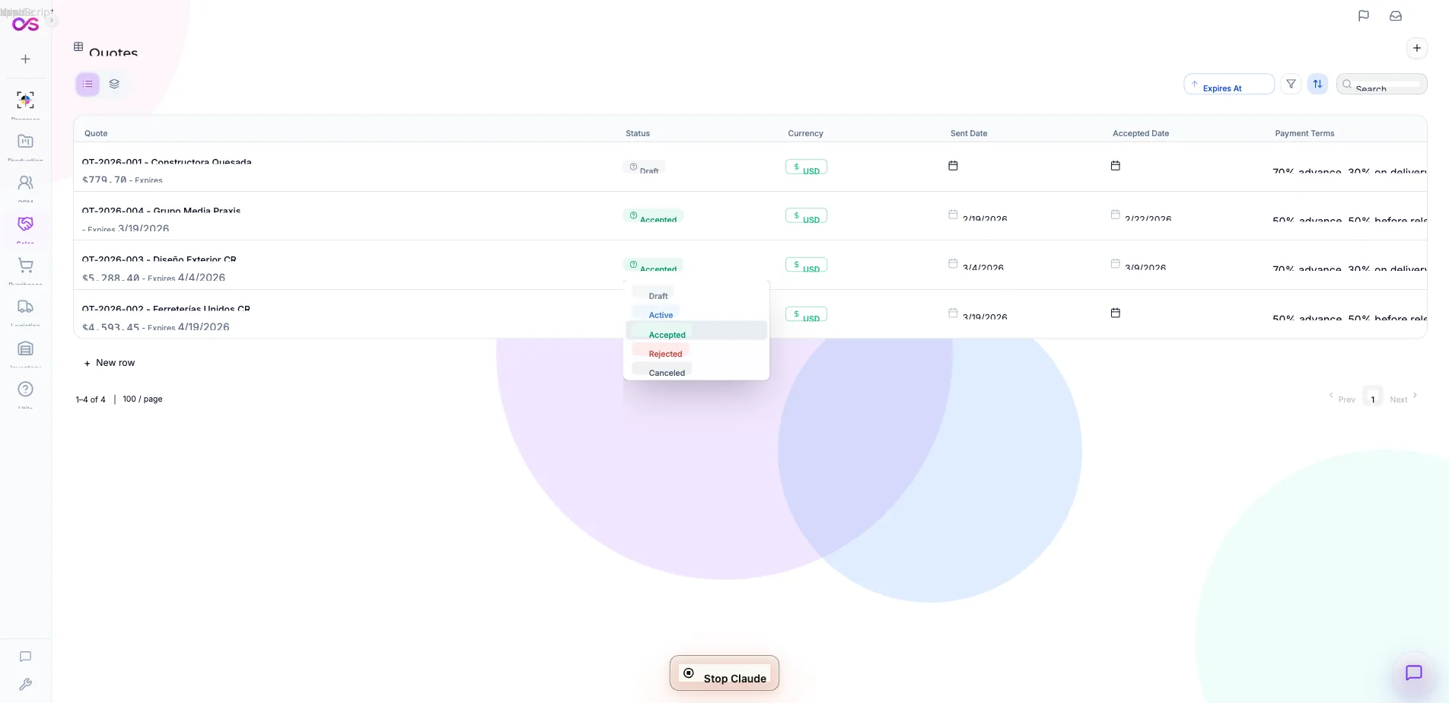Expand the sidebar with chevron arrow
This screenshot has height=703, width=1449.
(51, 21)
